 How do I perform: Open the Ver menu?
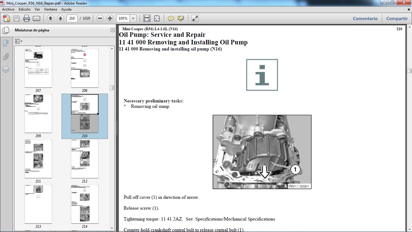pyautogui.click(x=37, y=9)
